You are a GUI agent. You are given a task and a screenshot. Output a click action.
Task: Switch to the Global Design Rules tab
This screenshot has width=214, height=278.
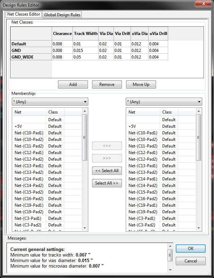click(62, 15)
